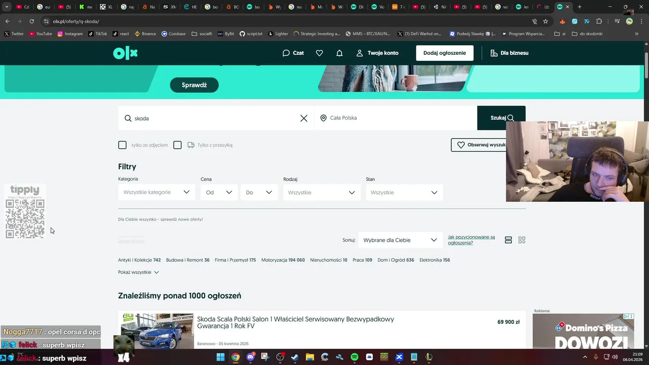Click browser back arrow
Viewport: 649px width, 365px height.
pyautogui.click(x=7, y=21)
